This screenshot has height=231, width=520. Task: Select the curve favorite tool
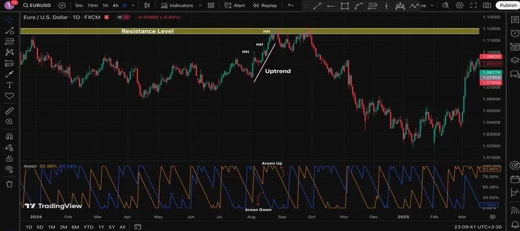tap(358, 6)
